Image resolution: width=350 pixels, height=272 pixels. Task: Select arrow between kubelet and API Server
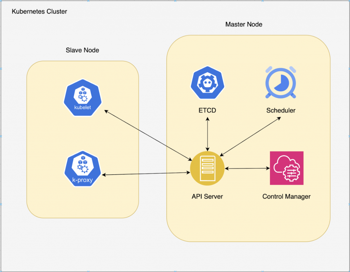(x=148, y=135)
